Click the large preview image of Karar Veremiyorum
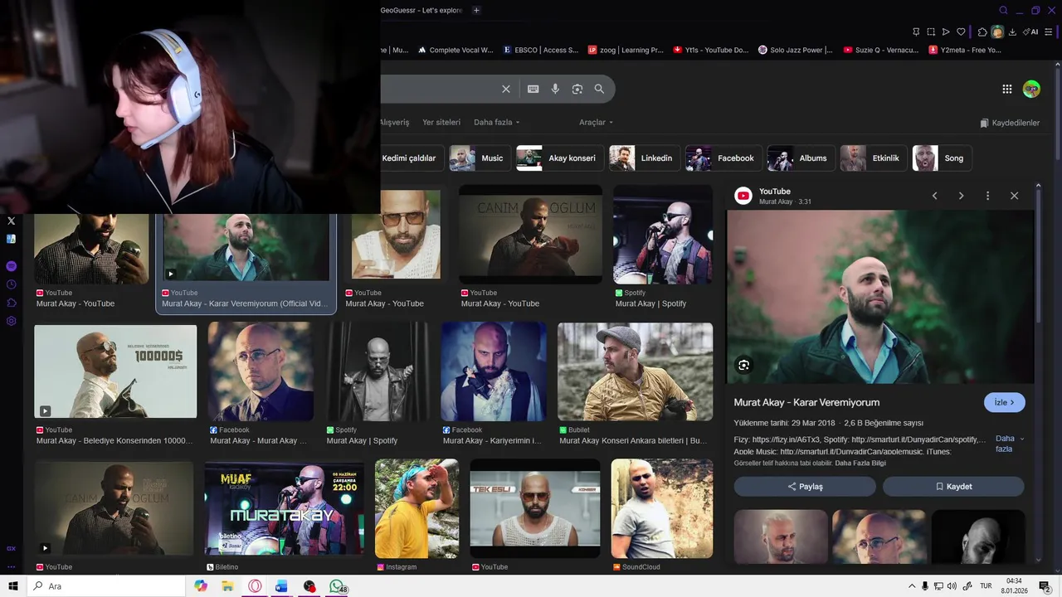The width and height of the screenshot is (1062, 597). point(880,297)
